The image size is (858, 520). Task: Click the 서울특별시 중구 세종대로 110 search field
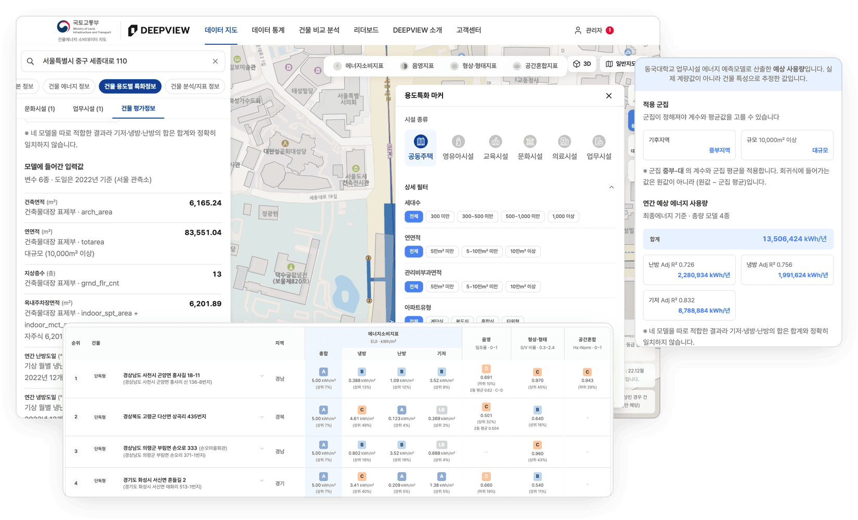pyautogui.click(x=123, y=61)
